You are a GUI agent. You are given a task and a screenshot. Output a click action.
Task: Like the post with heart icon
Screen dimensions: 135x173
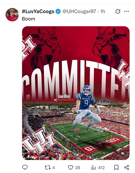pos(70,167)
